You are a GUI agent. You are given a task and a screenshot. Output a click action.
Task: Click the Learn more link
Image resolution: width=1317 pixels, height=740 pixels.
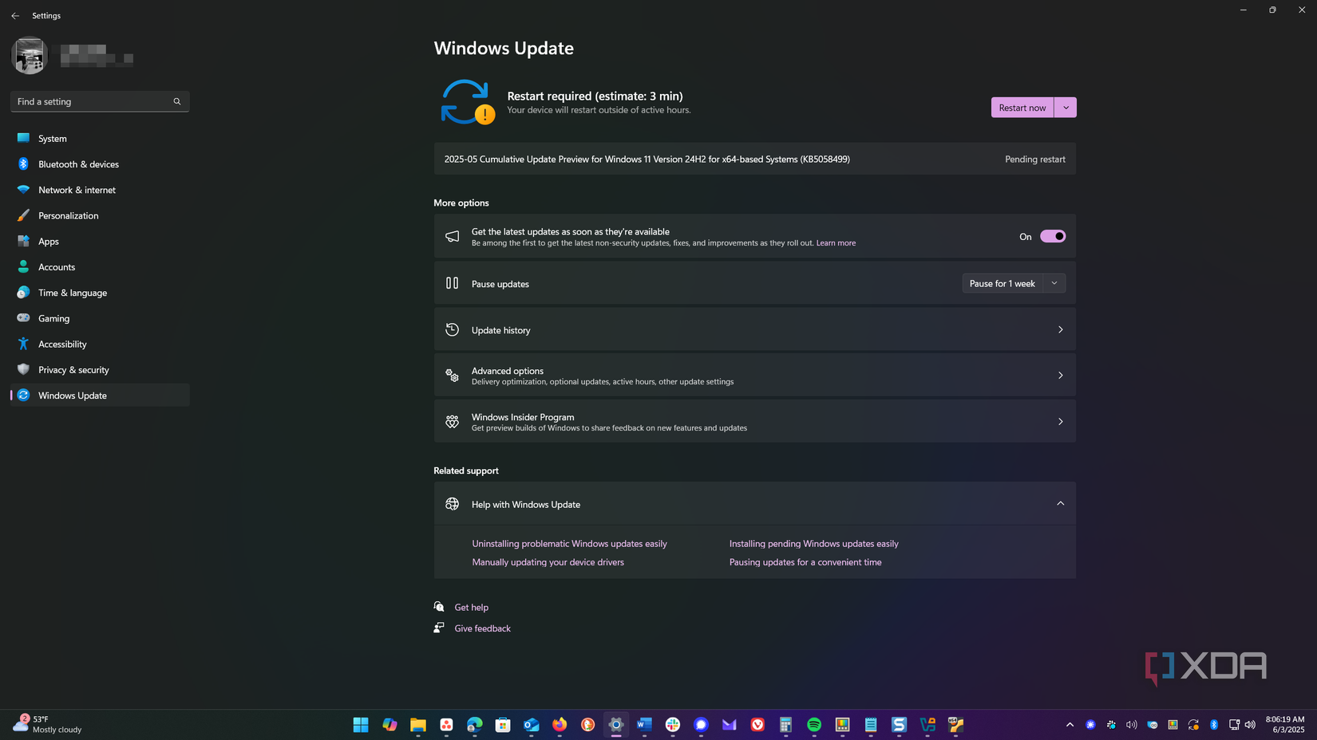[836, 243]
